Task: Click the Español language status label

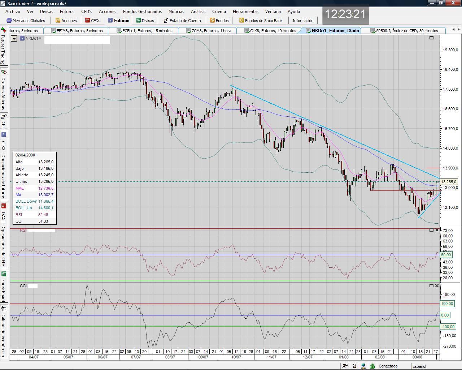Action: tap(419, 366)
